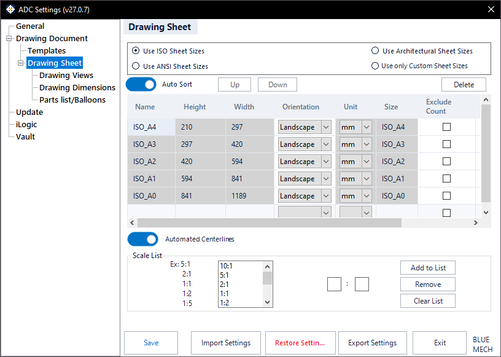Click the Up button
Viewport: 501px width, 357px height.
coord(235,84)
